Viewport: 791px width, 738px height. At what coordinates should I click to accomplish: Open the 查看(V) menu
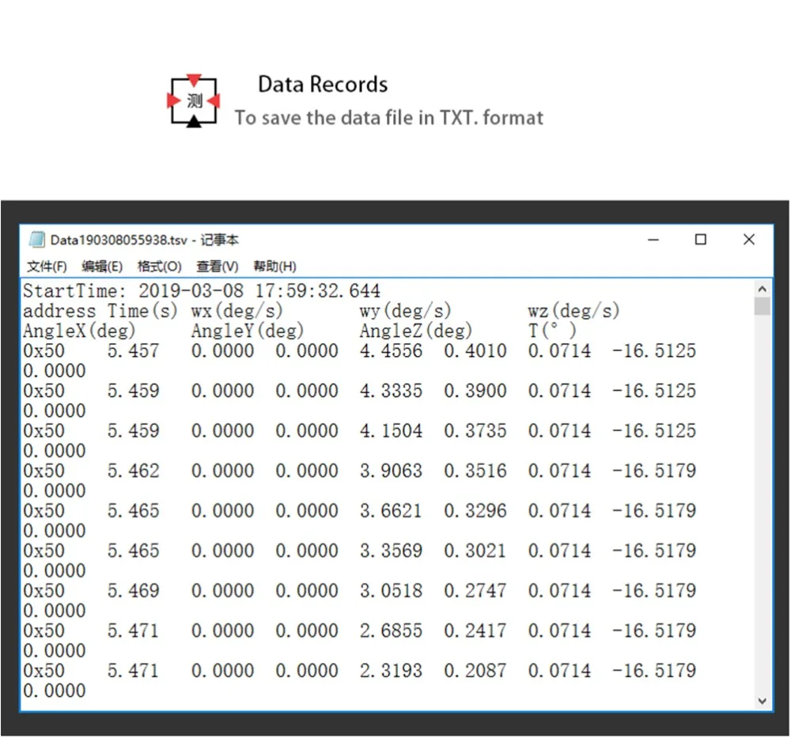pos(218,267)
